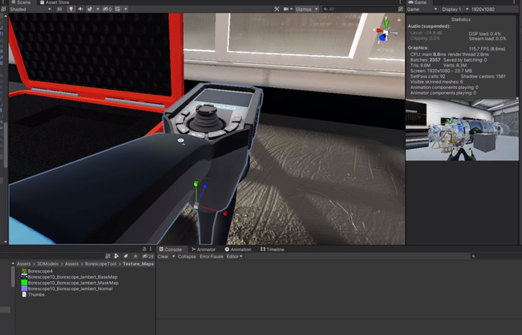Open Scene panel options menu
This screenshot has width=522, height=335.
pos(400,3)
